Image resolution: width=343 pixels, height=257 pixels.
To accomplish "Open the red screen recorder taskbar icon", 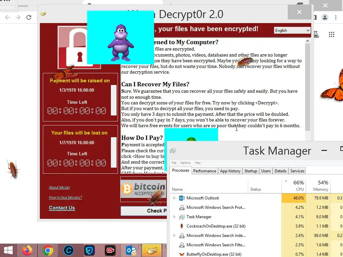I will point(110,250).
